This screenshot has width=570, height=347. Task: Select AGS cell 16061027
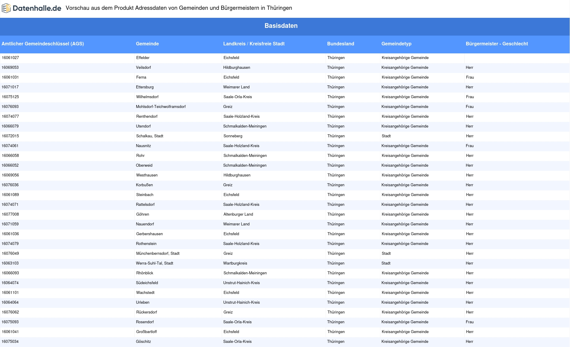10,58
